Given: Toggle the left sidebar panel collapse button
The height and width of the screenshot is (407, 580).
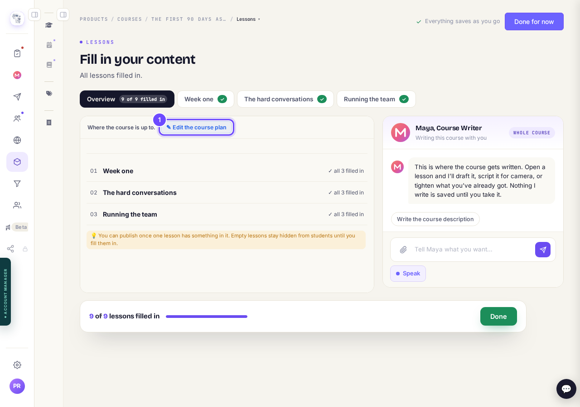Looking at the screenshot, I should pos(34,14).
